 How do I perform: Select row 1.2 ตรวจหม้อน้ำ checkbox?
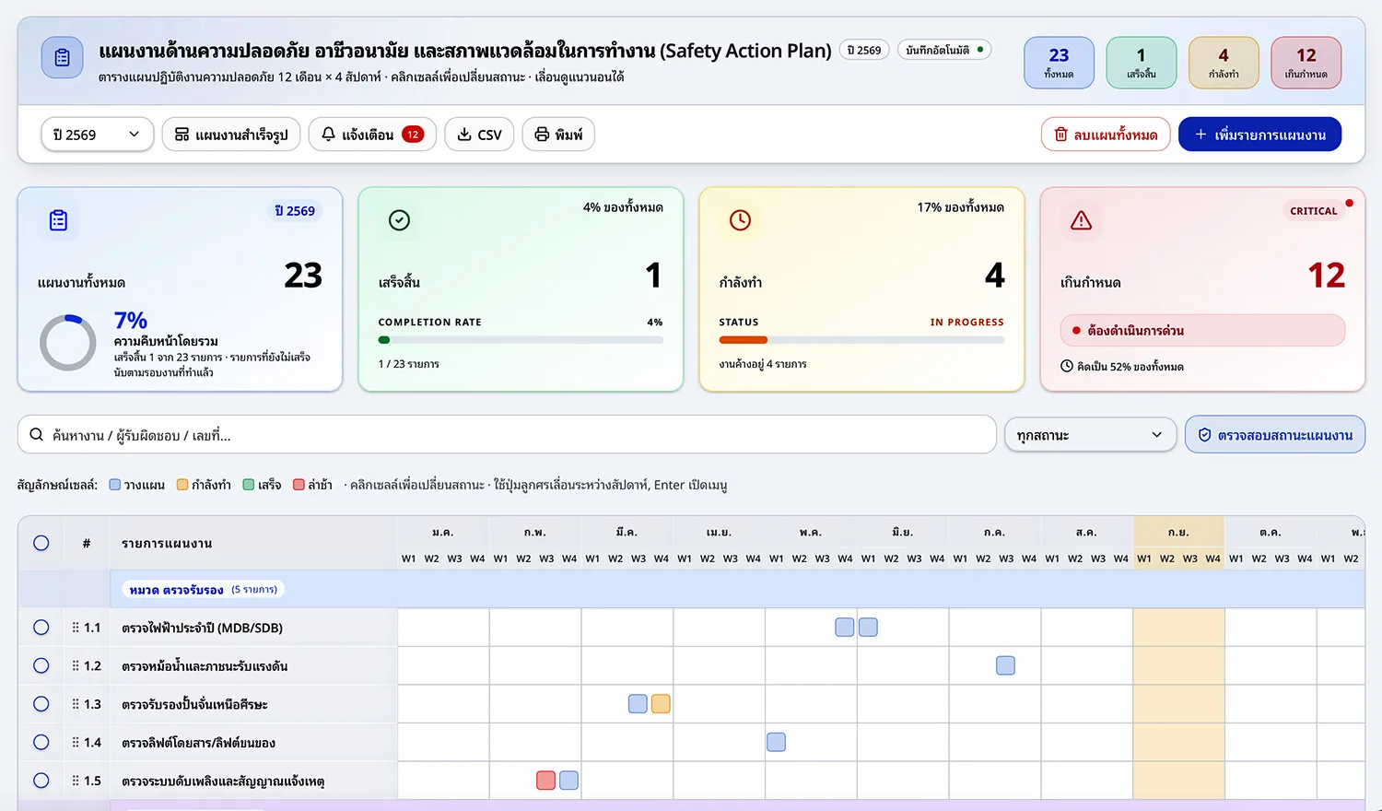[x=41, y=665]
